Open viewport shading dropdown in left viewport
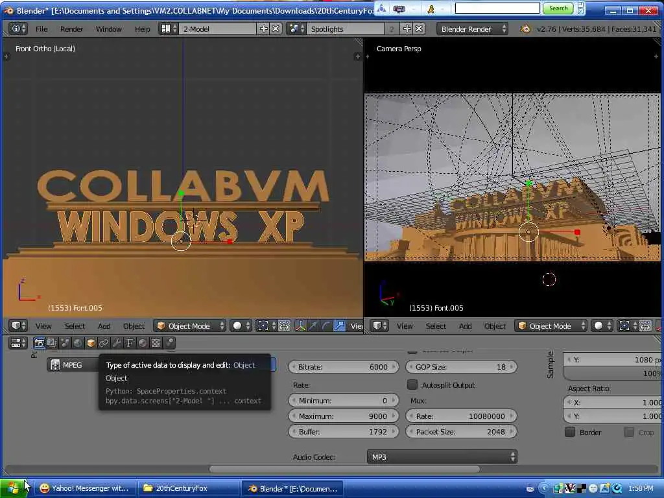The image size is (664, 498). 241,326
